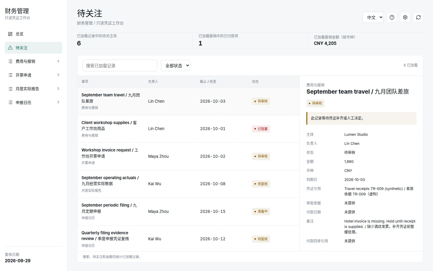Click the list icon beside 费用与报销
The image size is (433, 271).
[10, 61]
